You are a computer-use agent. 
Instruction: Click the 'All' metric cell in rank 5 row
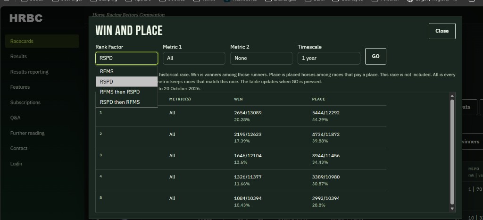[x=172, y=198]
